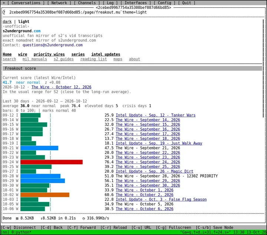267x235 pixels.
Task: Click the blue 09-29 score bar
Action: coord(43,181)
